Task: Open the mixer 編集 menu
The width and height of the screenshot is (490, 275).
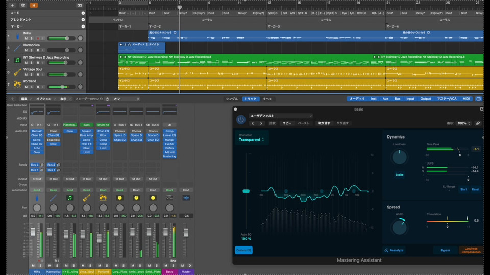Action: (x=26, y=99)
